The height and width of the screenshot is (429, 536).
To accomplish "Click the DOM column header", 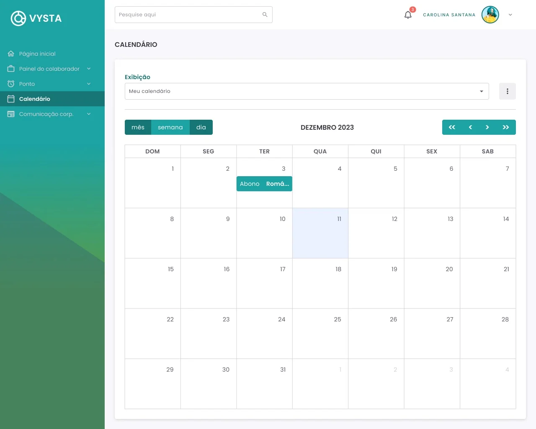I will coord(152,152).
